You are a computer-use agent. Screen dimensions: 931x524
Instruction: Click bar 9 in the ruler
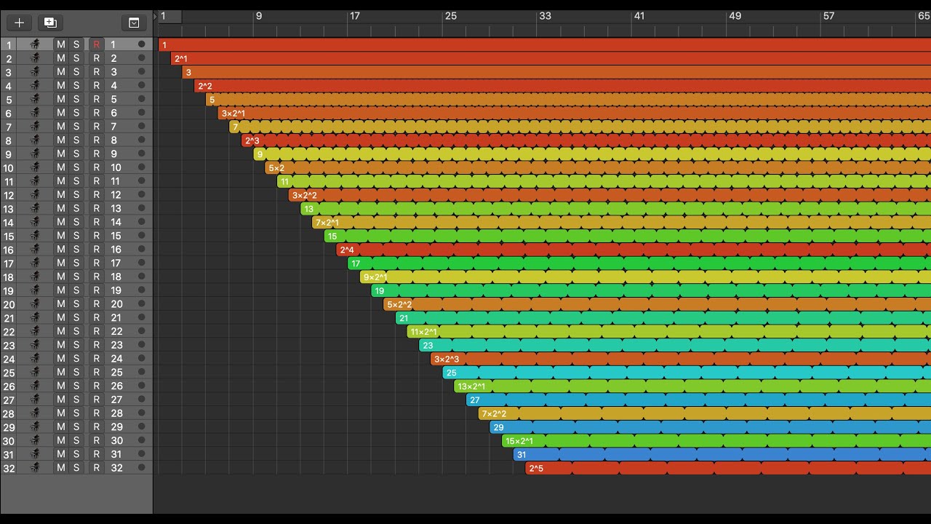point(258,16)
